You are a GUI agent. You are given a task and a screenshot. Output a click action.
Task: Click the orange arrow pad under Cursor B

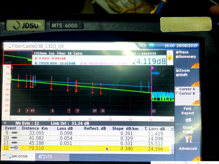click(x=196, y=103)
